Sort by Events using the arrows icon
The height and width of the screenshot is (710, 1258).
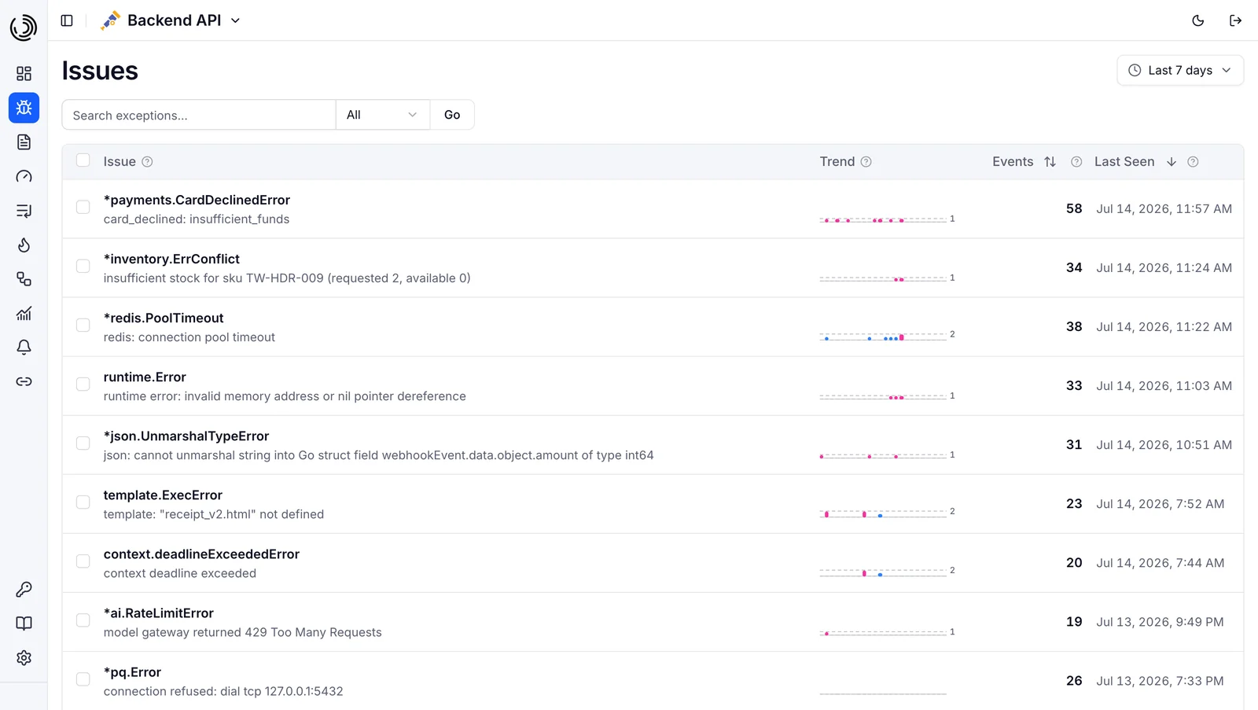tap(1050, 162)
